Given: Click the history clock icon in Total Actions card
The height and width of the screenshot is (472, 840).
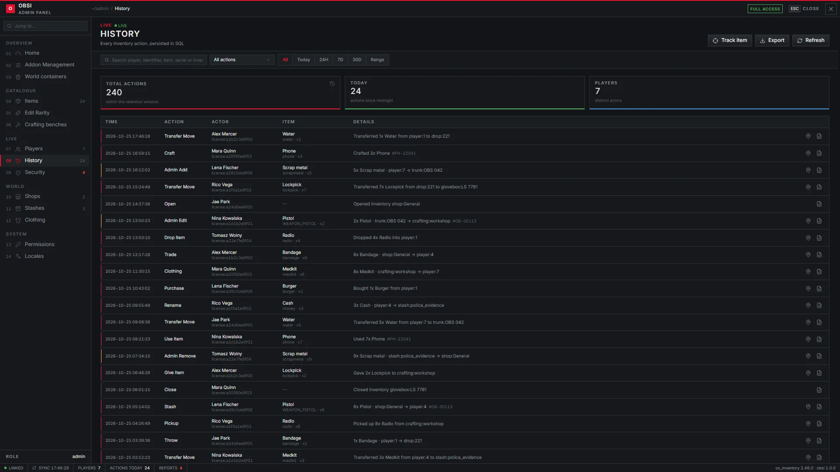Looking at the screenshot, I should pos(332,83).
